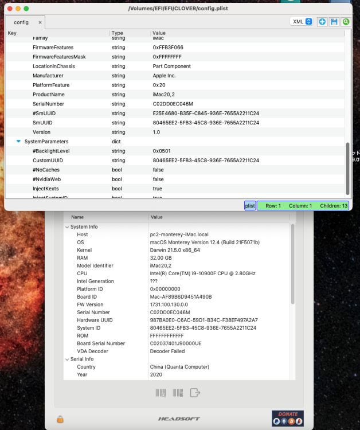This screenshot has width=360, height=430.
Task: Click the barcode search icon in Hackintool
Action: [161, 393]
